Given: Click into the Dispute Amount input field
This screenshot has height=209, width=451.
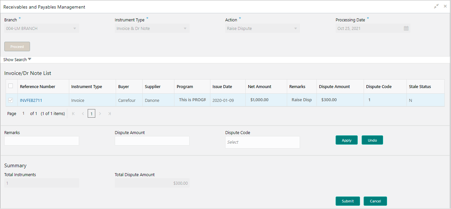Looking at the screenshot, I should pyautogui.click(x=152, y=141).
